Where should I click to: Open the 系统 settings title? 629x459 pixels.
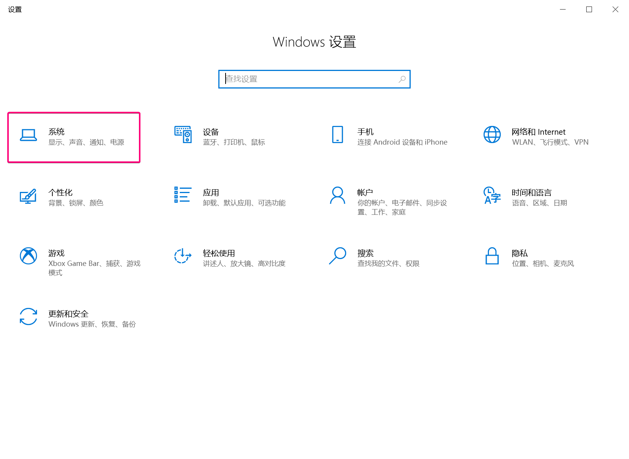56,132
